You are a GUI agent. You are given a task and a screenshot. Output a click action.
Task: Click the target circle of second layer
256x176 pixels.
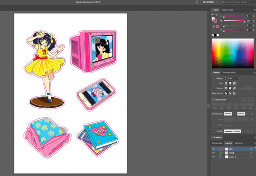tap(251, 153)
